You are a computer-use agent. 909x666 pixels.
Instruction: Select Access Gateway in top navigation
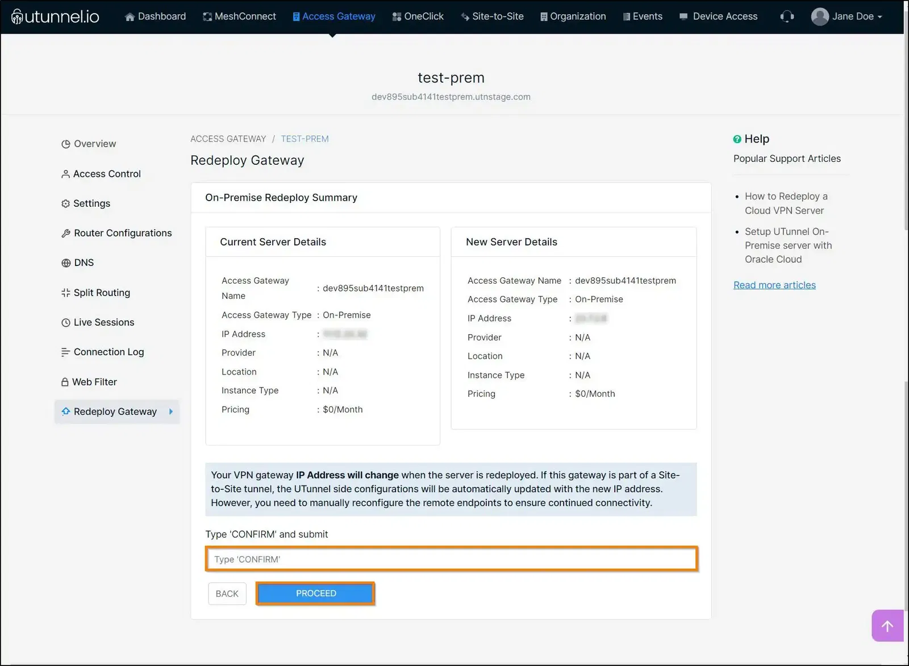tap(334, 16)
